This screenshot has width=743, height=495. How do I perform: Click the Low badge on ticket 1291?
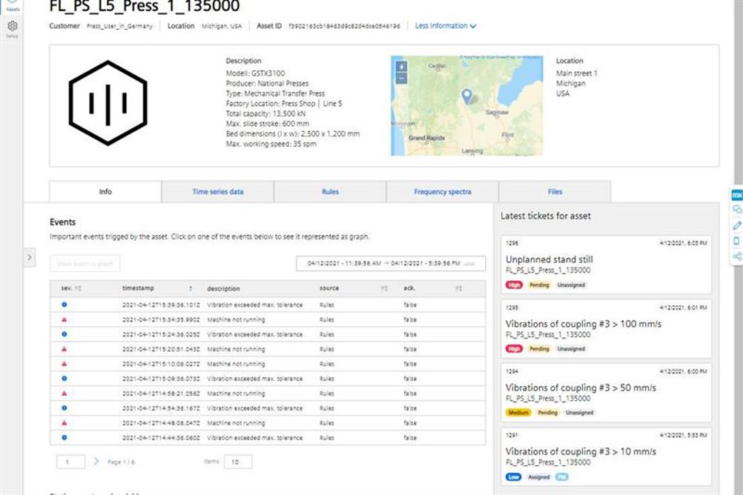[x=514, y=477]
